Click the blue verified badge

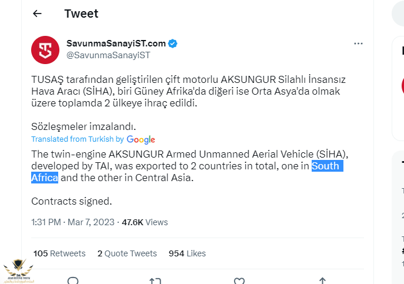click(173, 44)
